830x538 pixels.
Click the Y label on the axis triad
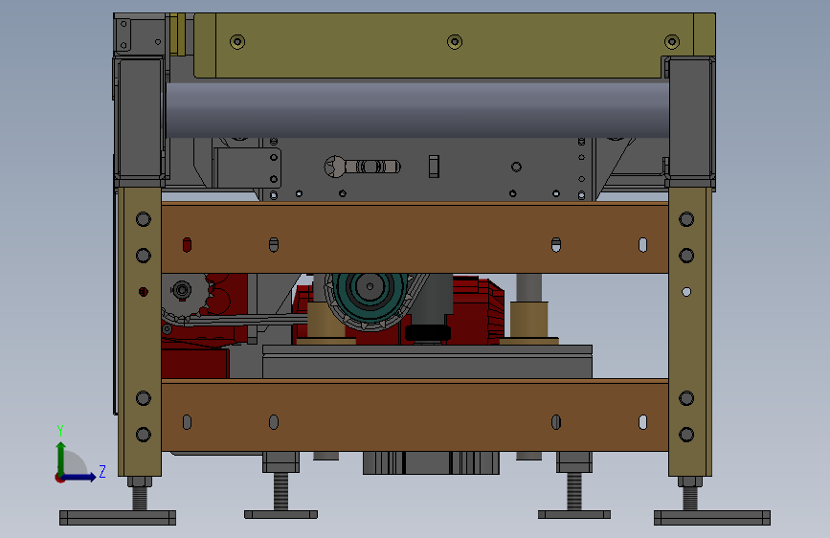(60, 430)
